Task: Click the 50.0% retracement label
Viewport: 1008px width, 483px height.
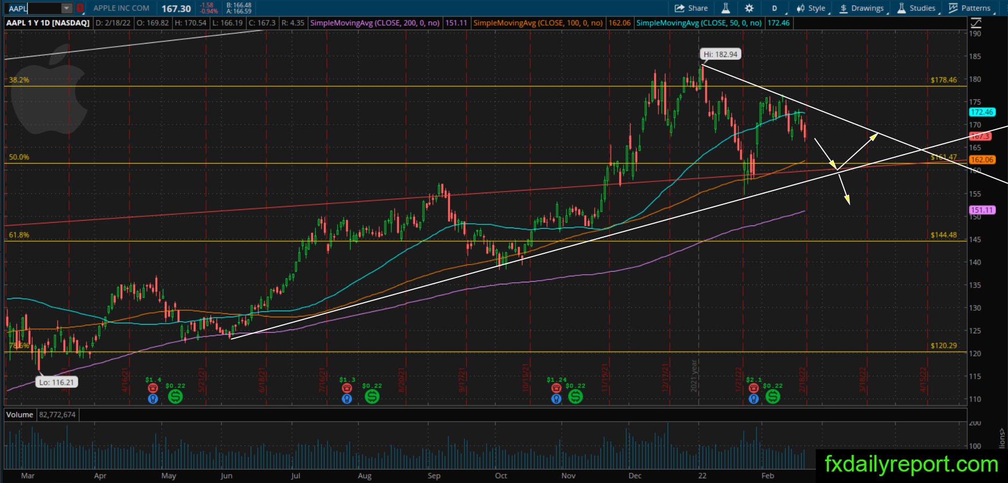Action: [x=19, y=157]
